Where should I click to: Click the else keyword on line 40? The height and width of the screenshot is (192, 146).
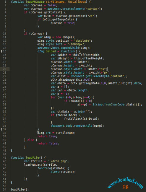coord(30,140)
